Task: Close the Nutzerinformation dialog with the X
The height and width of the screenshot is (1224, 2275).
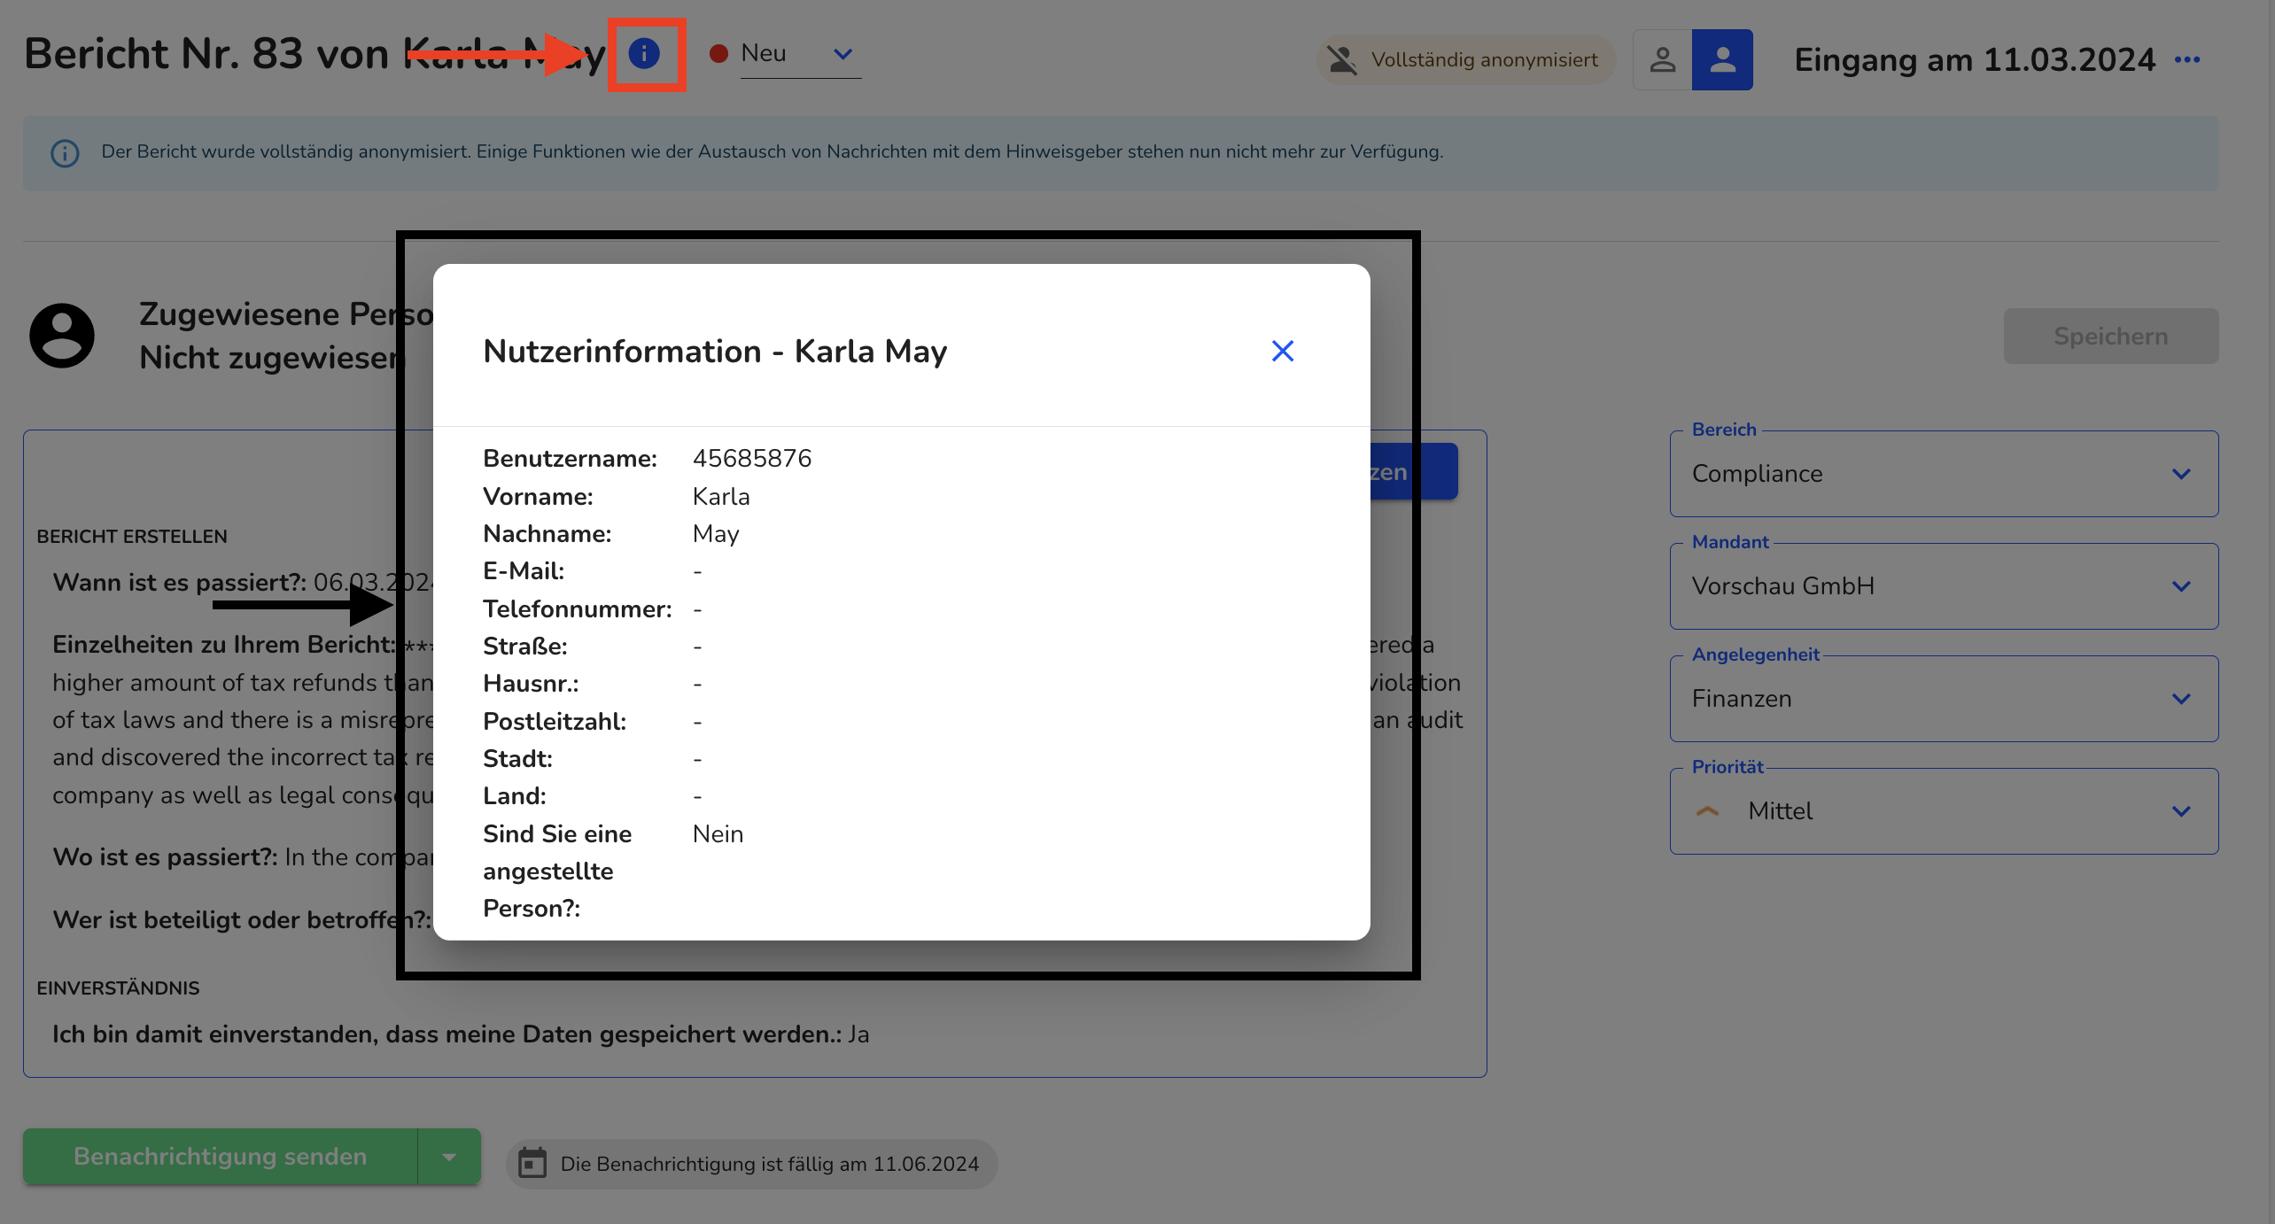Action: pos(1282,351)
